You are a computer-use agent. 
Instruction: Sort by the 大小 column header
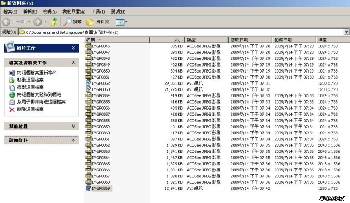coord(167,40)
